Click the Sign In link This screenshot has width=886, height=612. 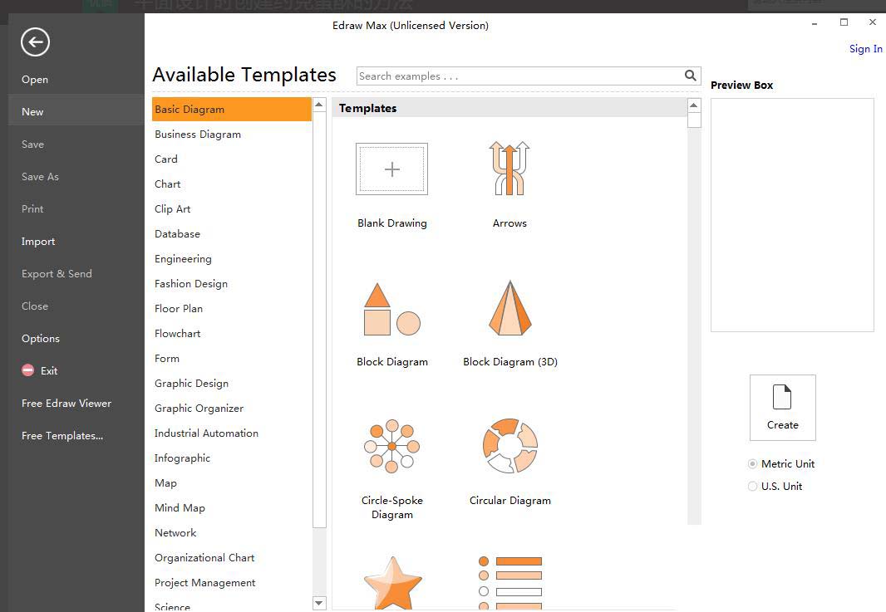tap(866, 48)
